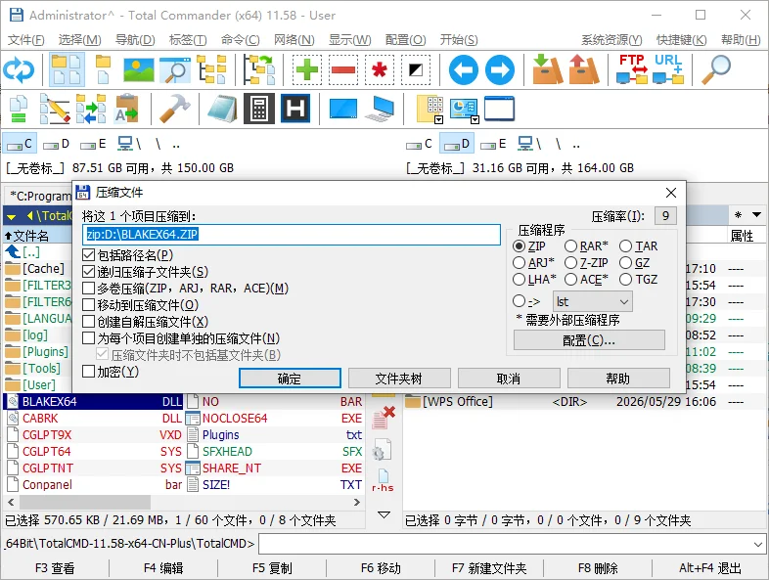This screenshot has width=769, height=580.
Task: Enable the 加密(Y) checkbox
Action: pyautogui.click(x=88, y=371)
